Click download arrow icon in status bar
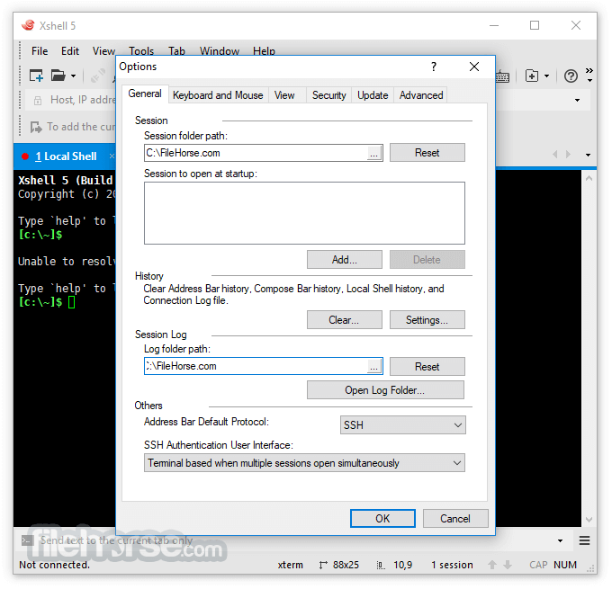 (508, 565)
